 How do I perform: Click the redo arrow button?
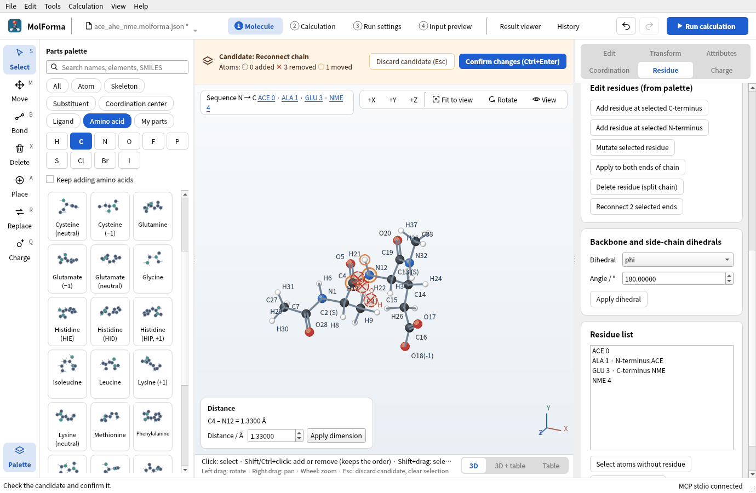click(649, 26)
